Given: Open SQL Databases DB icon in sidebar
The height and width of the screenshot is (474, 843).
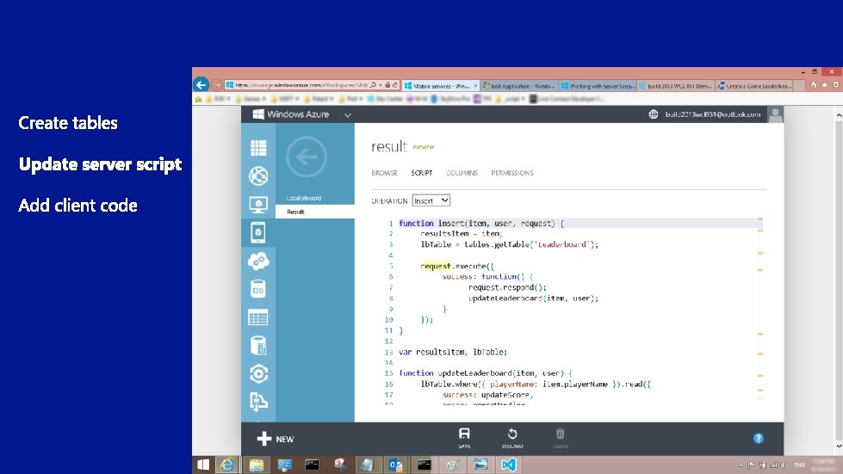Looking at the screenshot, I should [x=258, y=289].
